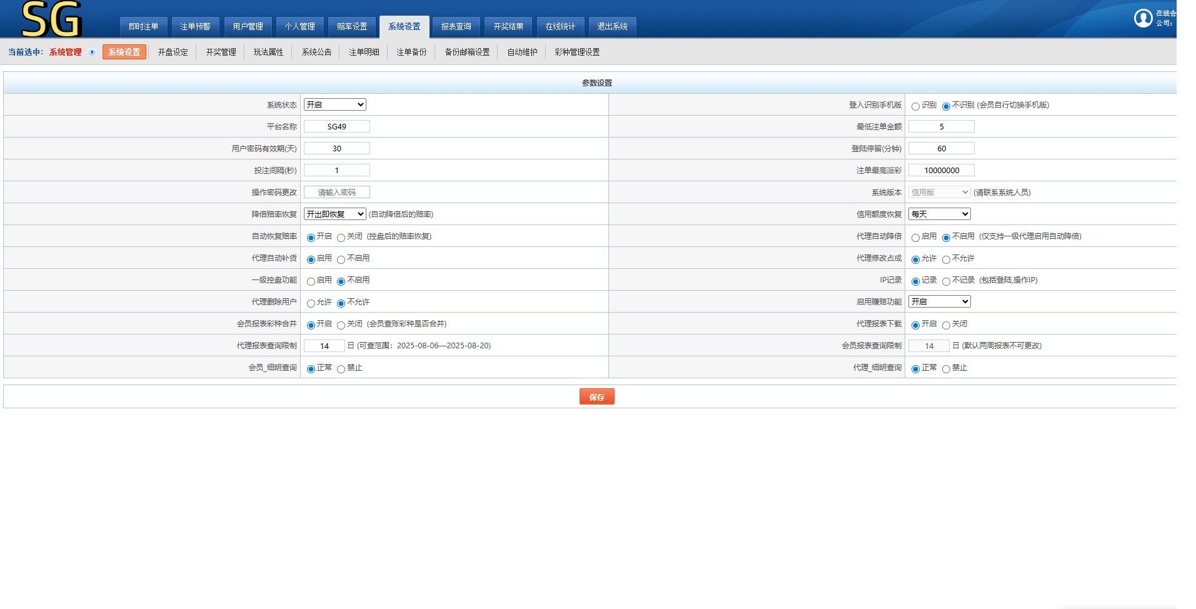Select 禁止 for 代理_细明查询
This screenshot has width=1196, height=609.
pos(946,369)
